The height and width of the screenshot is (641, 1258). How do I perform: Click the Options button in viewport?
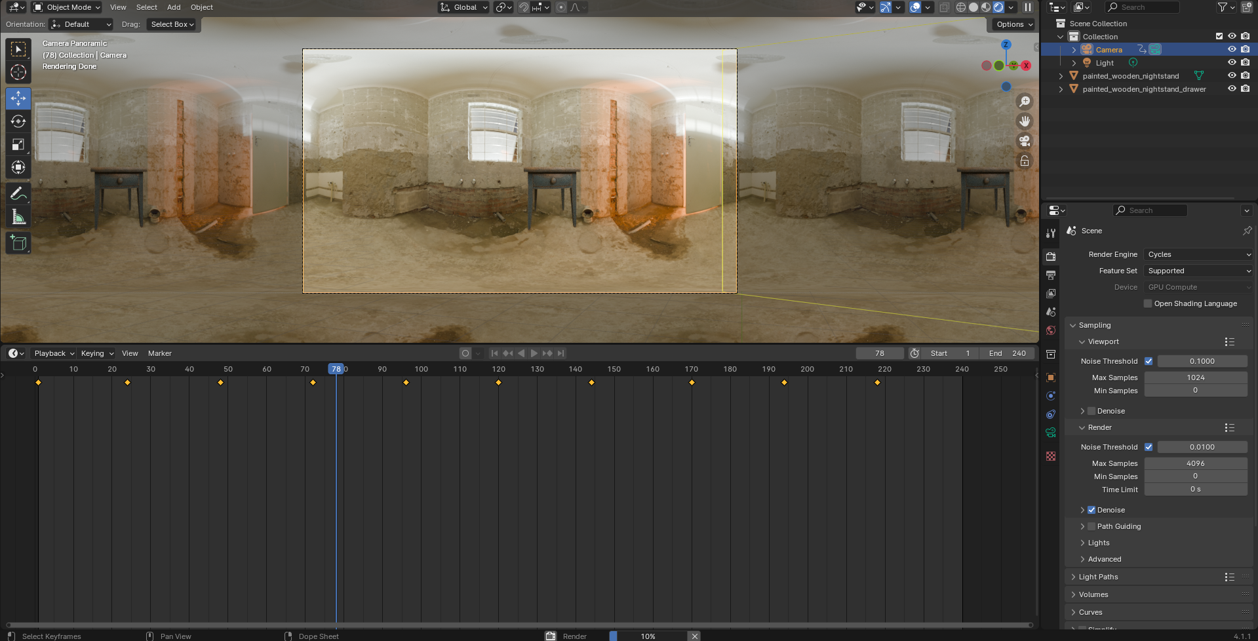coord(1014,24)
